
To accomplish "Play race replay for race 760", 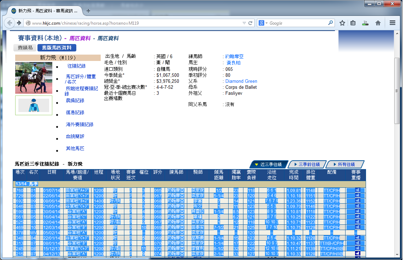I will click(358, 190).
